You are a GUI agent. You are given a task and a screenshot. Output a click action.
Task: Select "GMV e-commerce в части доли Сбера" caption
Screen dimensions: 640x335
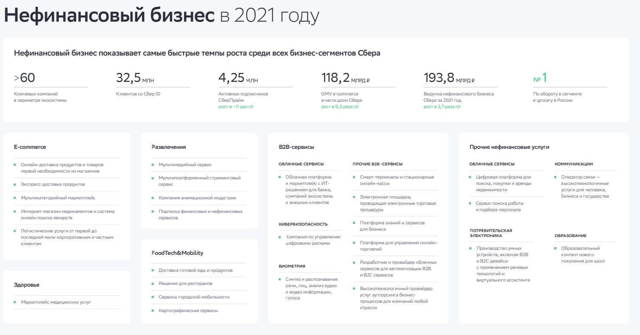342,97
